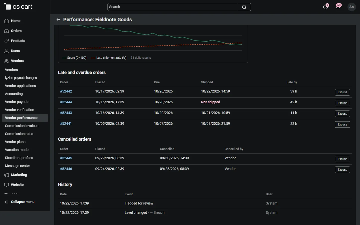This screenshot has height=225, width=360.
Task: Click the Home sidebar icon
Action: (6, 21)
